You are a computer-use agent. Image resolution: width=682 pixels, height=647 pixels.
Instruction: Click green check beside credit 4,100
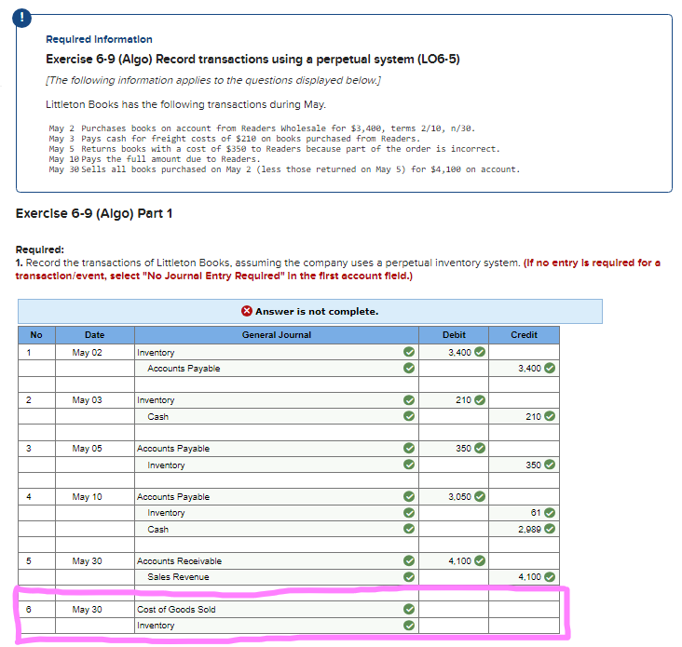tap(550, 576)
